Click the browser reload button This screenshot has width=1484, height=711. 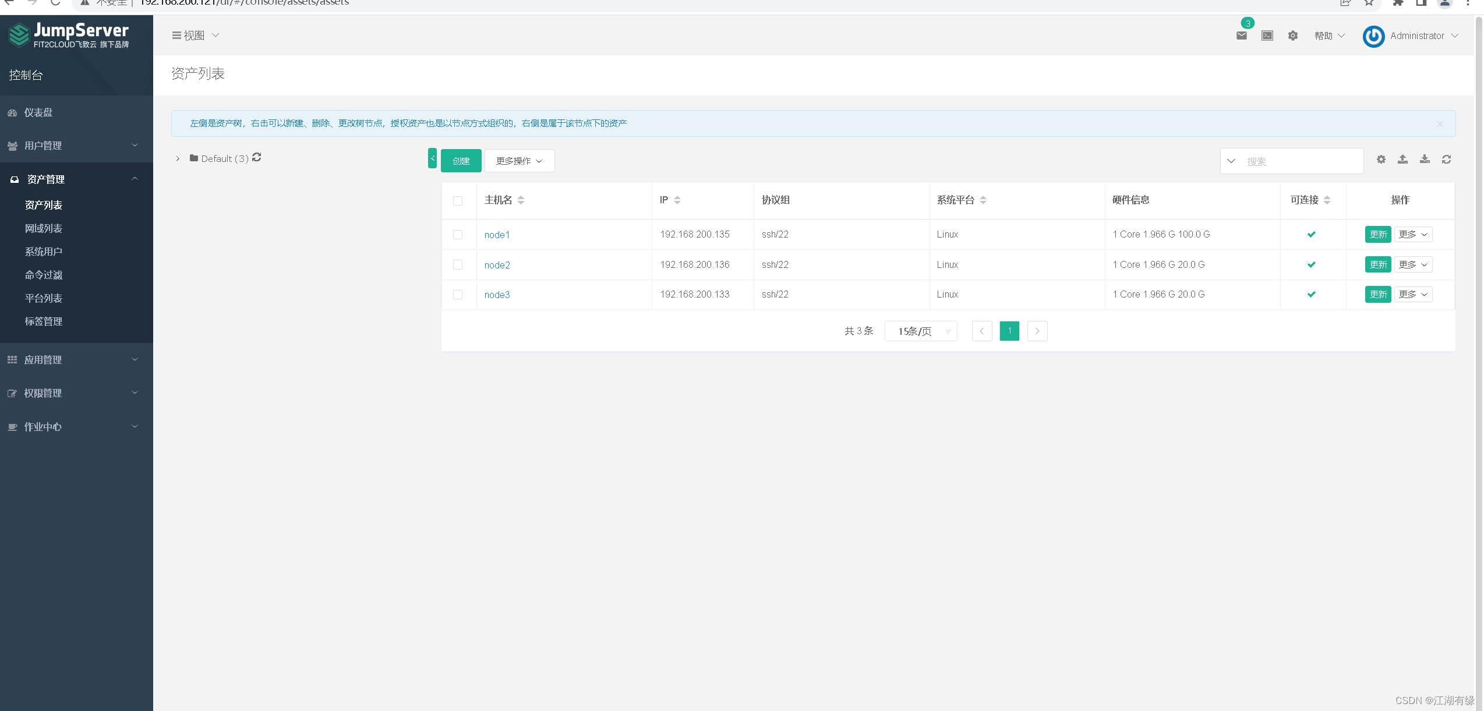coord(55,3)
